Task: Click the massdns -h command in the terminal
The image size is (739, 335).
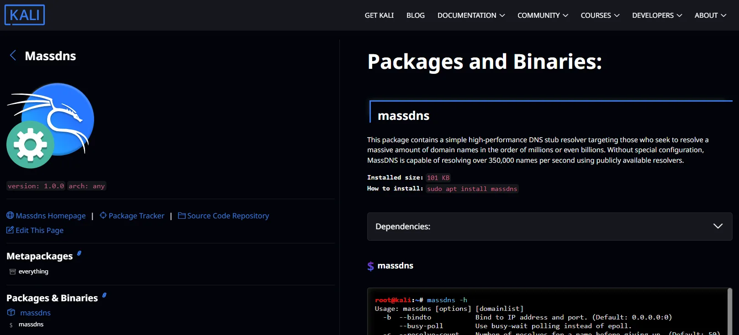Action: point(447,300)
